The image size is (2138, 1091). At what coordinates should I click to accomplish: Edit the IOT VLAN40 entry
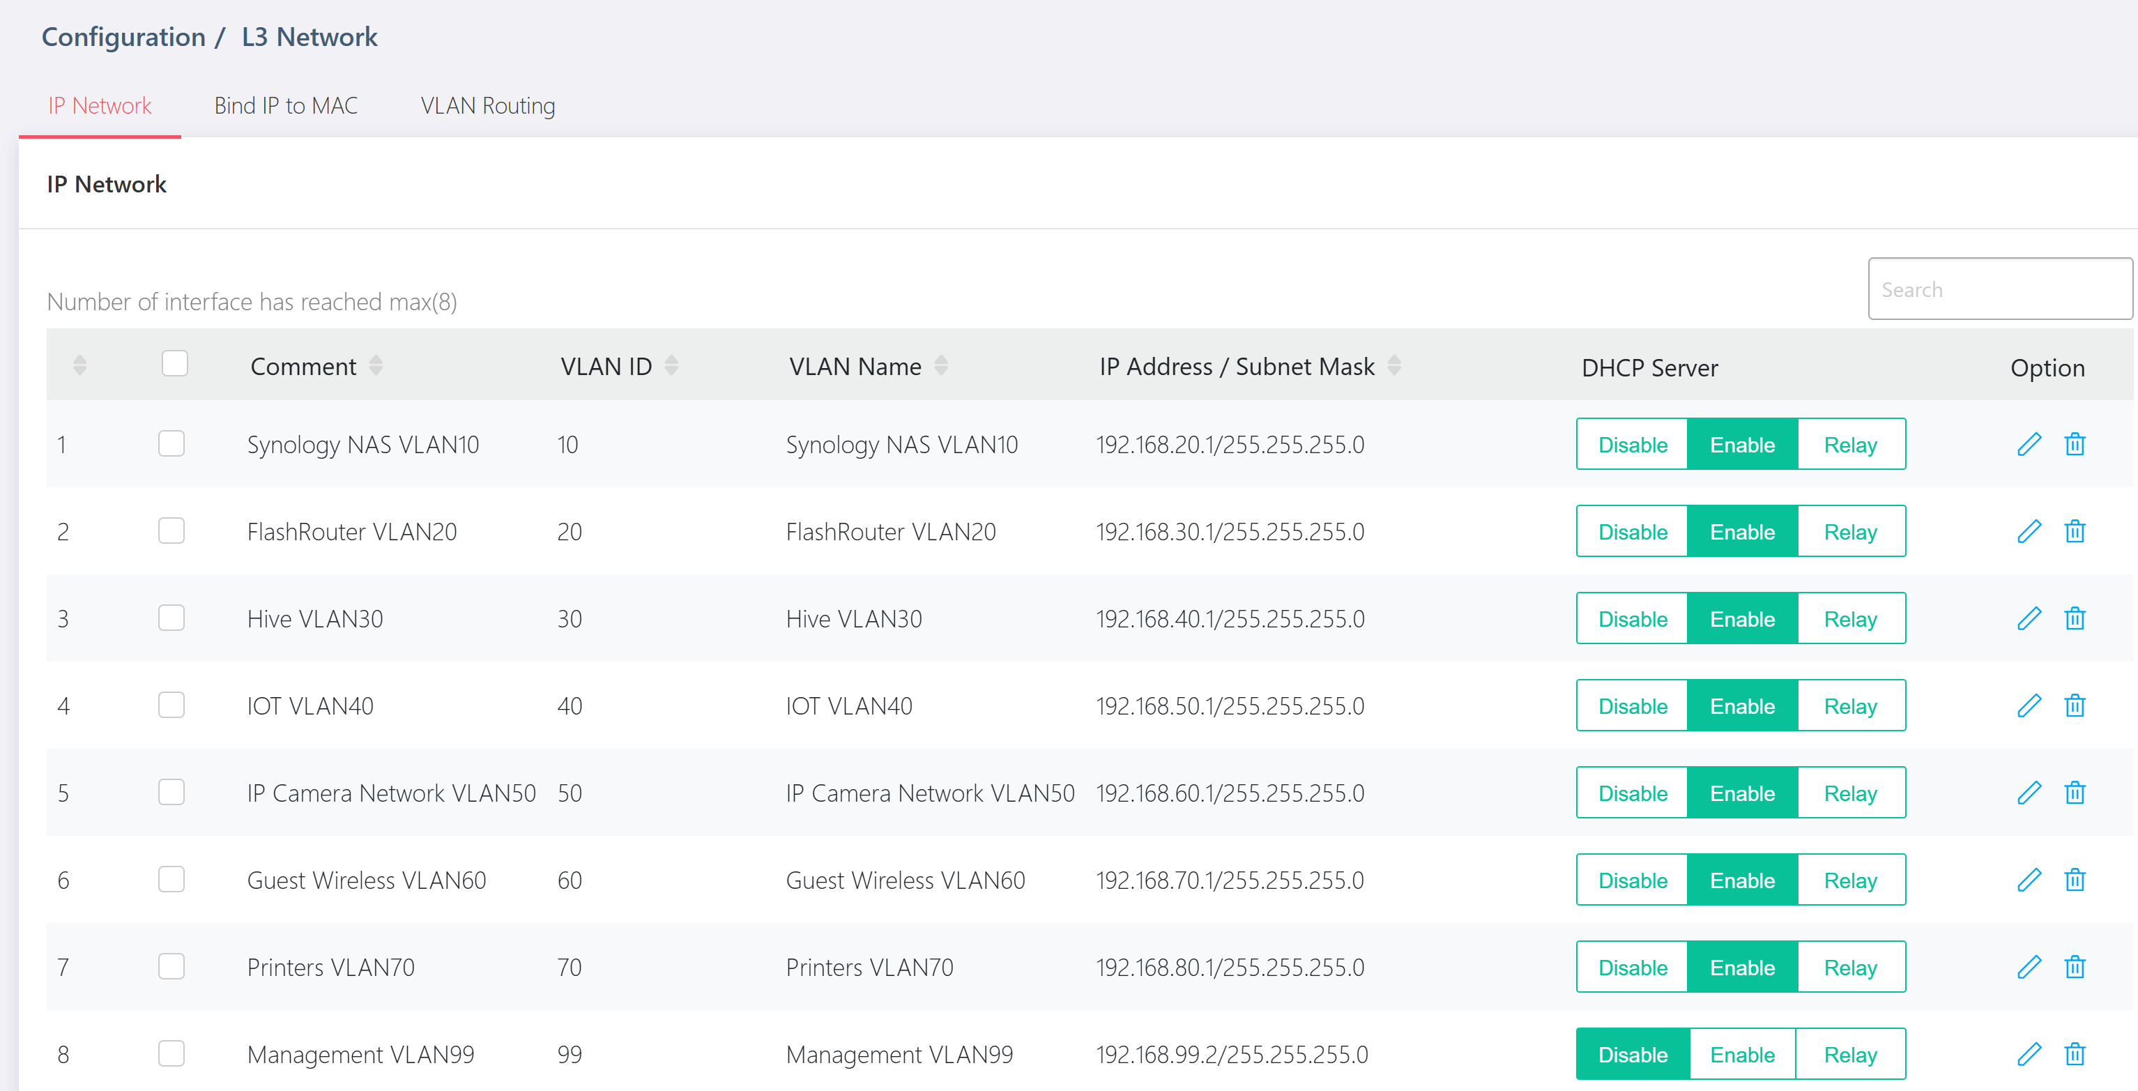tap(2029, 705)
